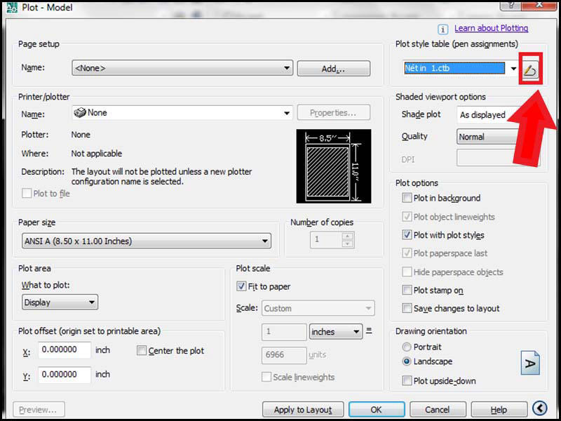Screen dimensions: 561x421
Task: Click the landscape page orientation icon
Action: (x=530, y=363)
